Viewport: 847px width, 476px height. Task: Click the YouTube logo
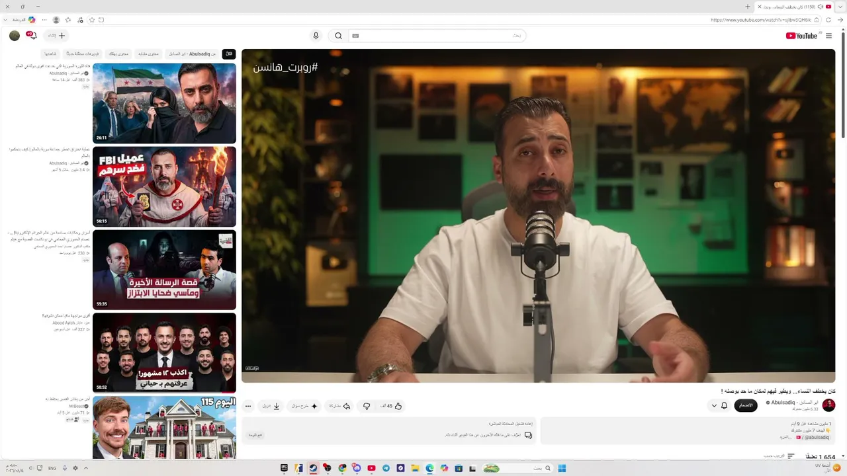point(802,36)
